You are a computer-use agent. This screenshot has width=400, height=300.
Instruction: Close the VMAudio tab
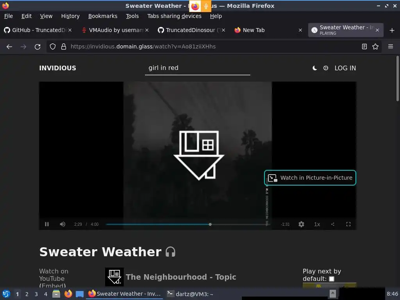click(x=147, y=30)
